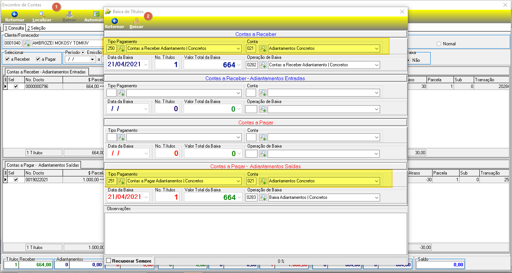Open Conta lookup in Contas a Pagar section
The width and height of the screenshot is (512, 273).
(263, 137)
